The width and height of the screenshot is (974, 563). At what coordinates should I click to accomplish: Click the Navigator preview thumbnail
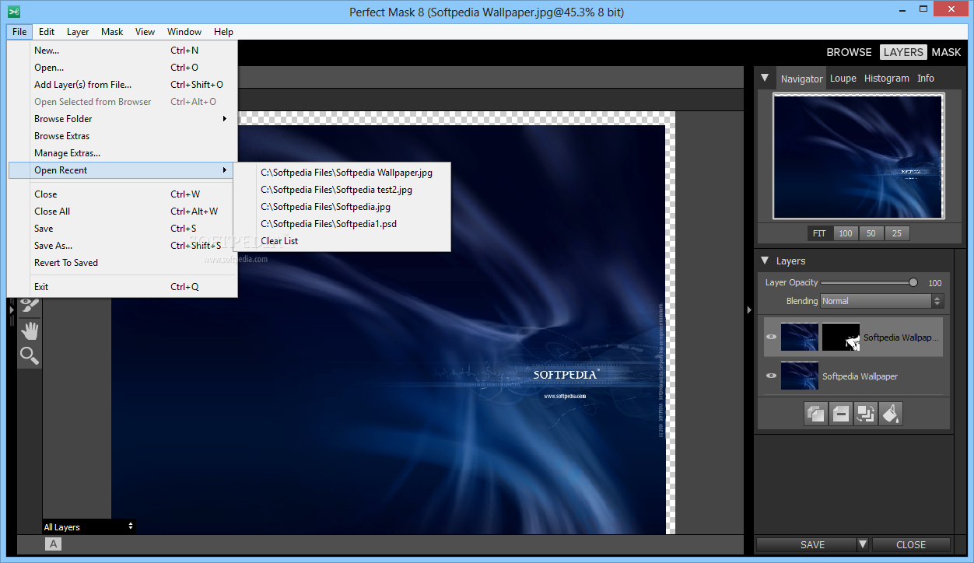tap(858, 156)
